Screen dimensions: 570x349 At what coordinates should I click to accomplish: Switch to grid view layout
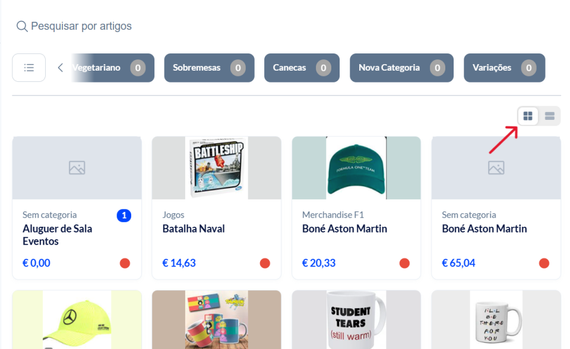point(528,116)
